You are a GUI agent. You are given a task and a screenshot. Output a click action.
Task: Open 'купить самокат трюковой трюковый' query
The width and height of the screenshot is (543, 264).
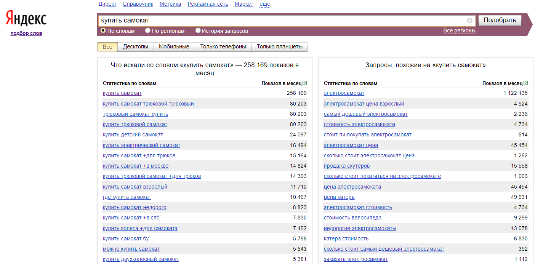pos(148,104)
